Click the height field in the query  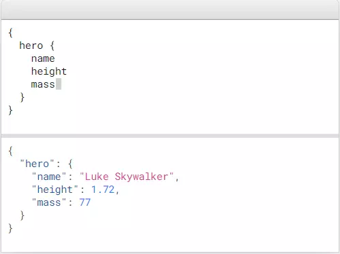[49, 72]
